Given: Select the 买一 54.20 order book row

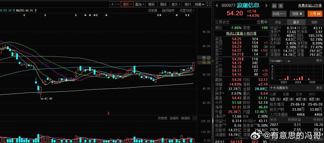Looking at the screenshot, I should pyautogui.click(x=241, y=59).
